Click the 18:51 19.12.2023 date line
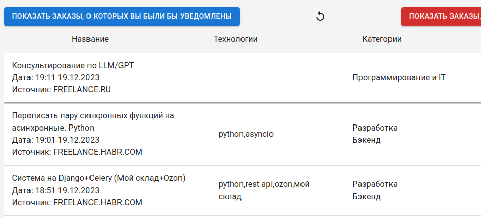 point(55,191)
